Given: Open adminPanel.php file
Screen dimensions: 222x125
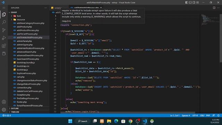Looking at the screenshot, I should coord(24,41).
